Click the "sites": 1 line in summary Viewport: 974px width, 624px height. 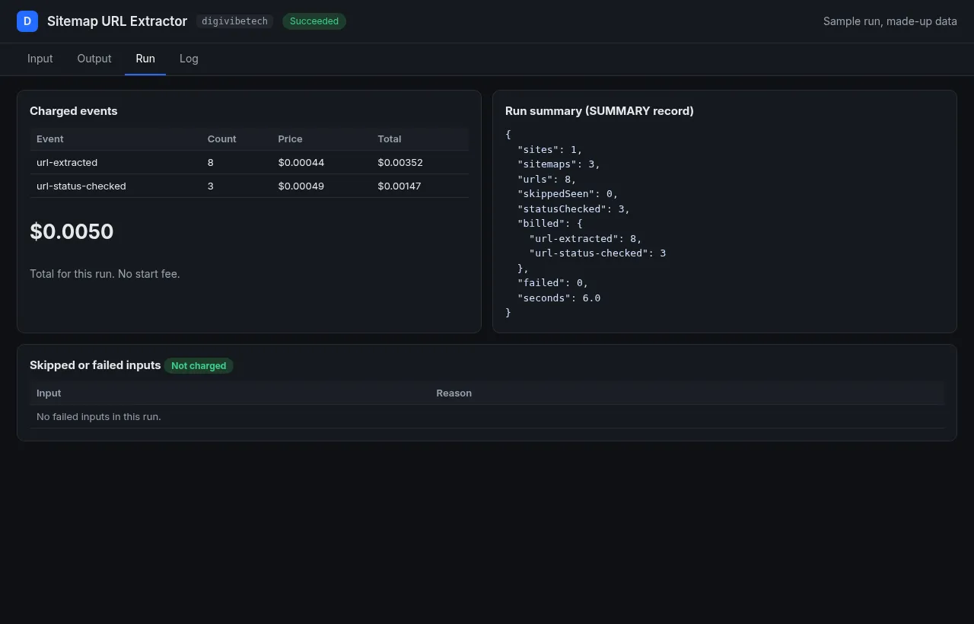click(549, 149)
